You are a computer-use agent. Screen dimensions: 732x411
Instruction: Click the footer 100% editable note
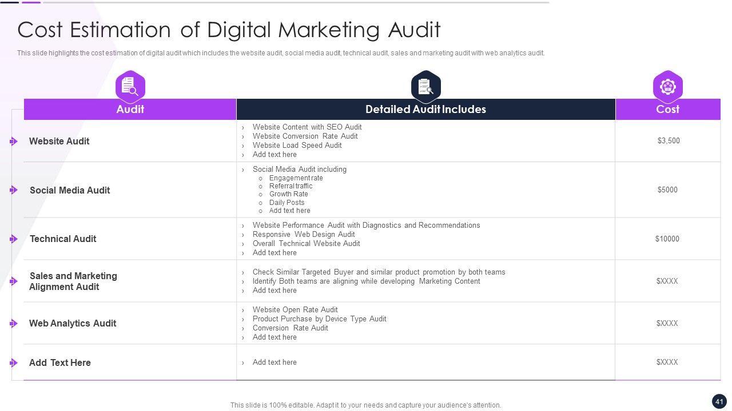365,405
